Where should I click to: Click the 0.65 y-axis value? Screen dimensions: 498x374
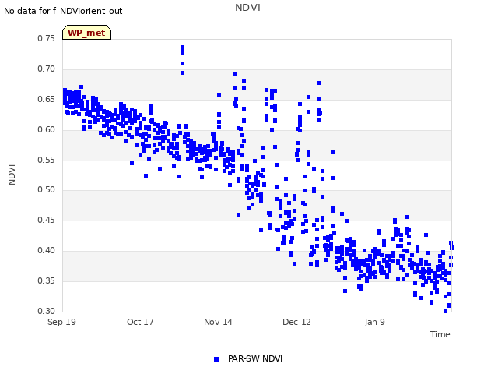[46, 99]
